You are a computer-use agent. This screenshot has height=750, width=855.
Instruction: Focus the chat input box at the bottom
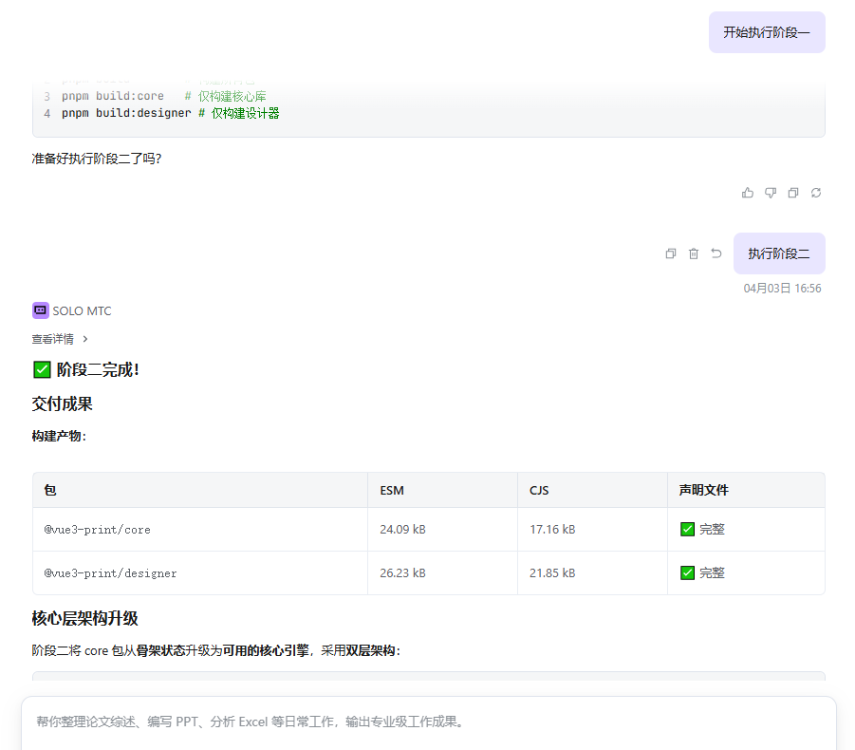[427, 722]
